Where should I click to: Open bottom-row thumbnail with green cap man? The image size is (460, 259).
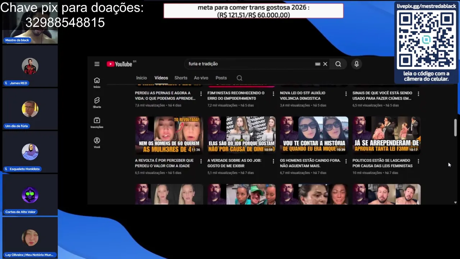(x=241, y=194)
